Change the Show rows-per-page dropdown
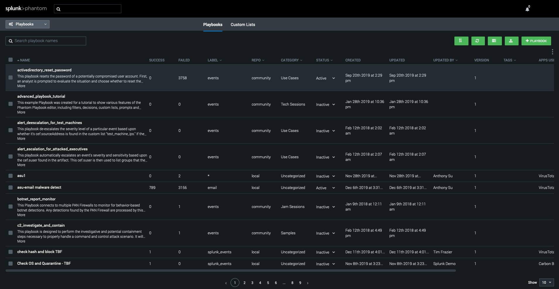The width and height of the screenshot is (559, 289). 546,283
